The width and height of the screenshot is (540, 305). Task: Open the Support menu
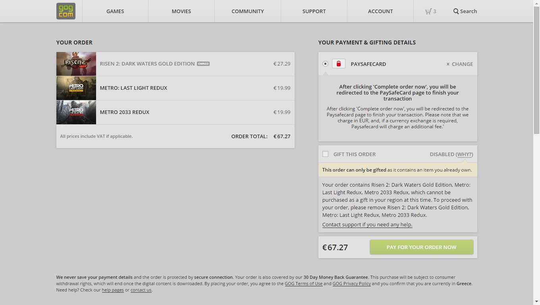coord(314,11)
